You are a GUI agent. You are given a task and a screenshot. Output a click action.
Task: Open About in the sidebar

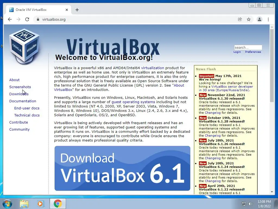14,80
